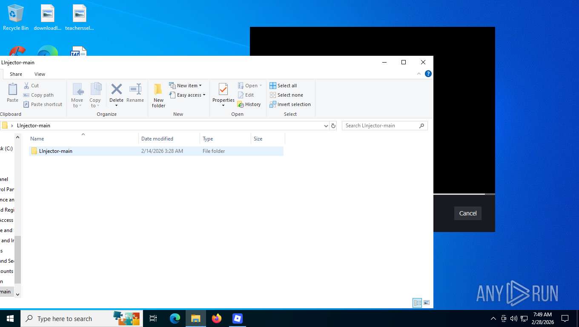Open Task View on the taskbar
Screen dimensions: 579x327
(153, 318)
